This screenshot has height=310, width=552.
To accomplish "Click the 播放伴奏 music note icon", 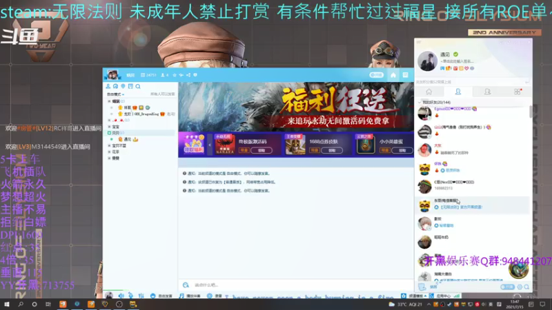I will [x=181, y=296].
